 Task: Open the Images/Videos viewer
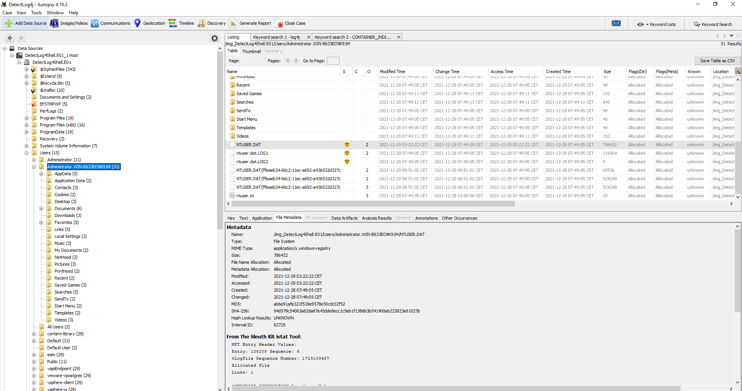coord(54,23)
